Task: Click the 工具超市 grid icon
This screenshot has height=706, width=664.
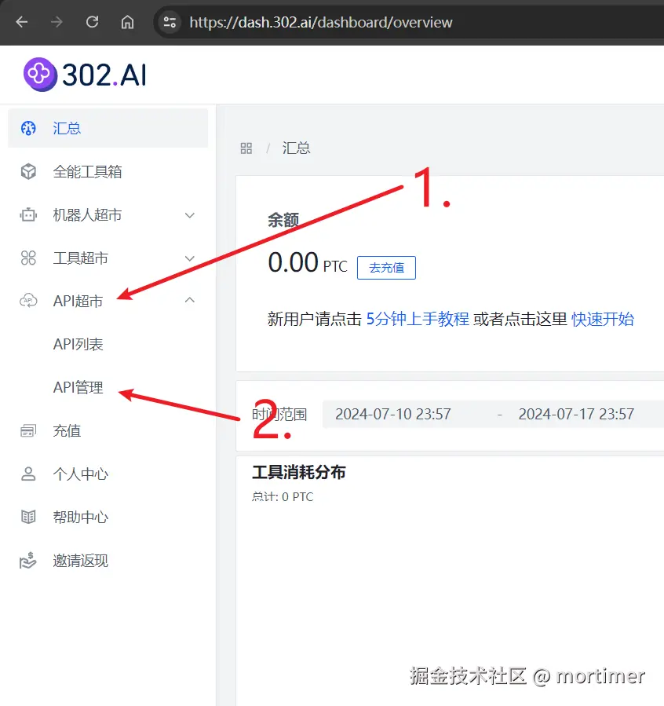Action: click(x=28, y=258)
